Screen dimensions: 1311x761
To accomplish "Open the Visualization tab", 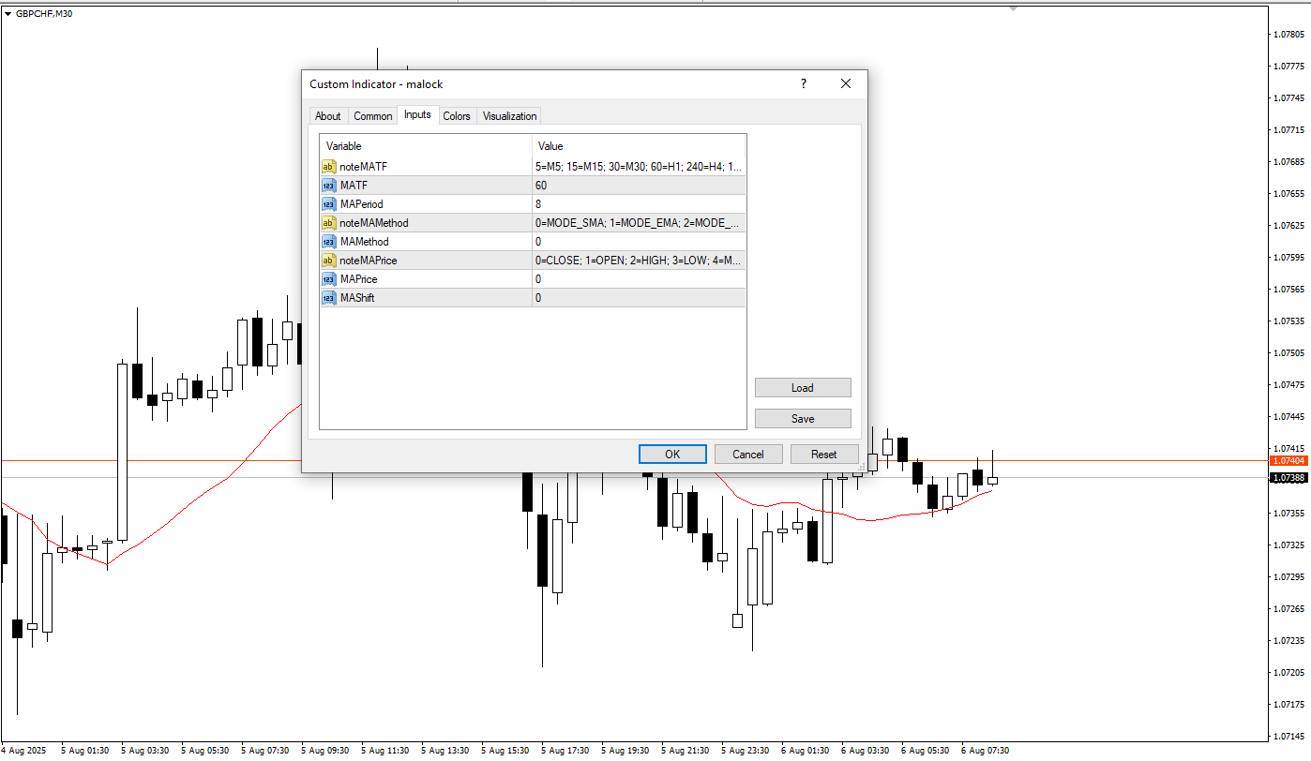I will [509, 116].
